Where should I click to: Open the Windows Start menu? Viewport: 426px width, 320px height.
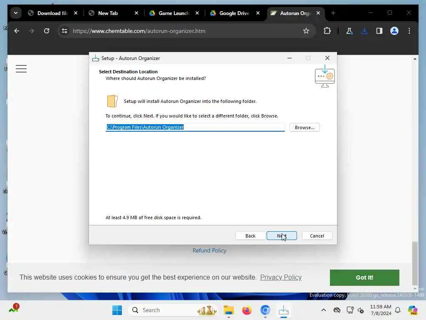click(117, 310)
